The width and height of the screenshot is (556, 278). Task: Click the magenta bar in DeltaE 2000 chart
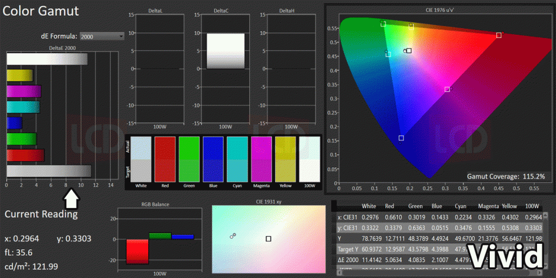pos(24,91)
